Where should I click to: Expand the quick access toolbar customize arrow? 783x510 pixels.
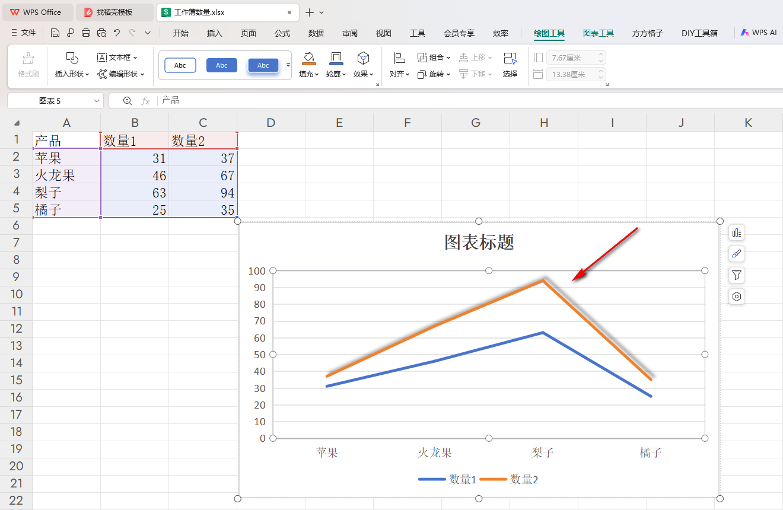tap(148, 33)
